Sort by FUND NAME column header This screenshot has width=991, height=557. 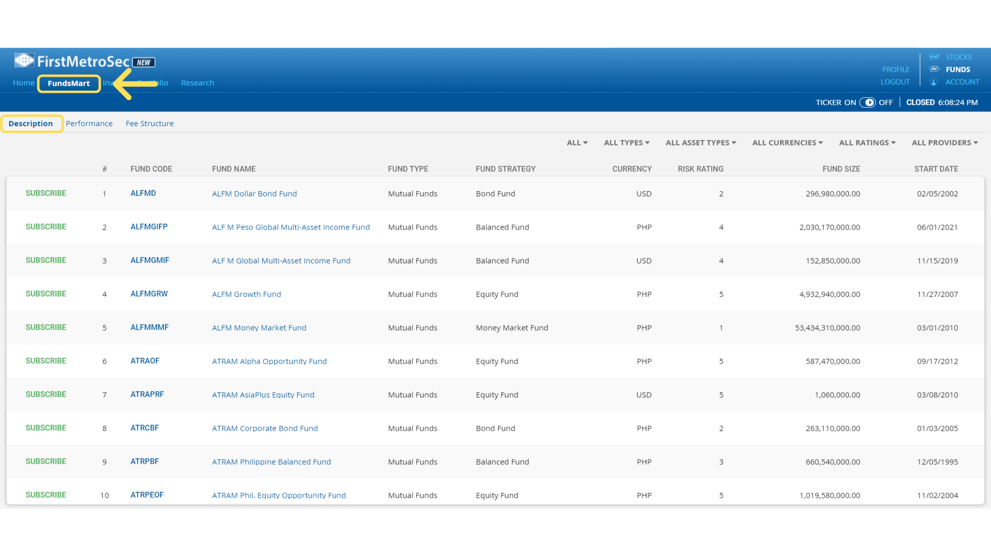234,169
